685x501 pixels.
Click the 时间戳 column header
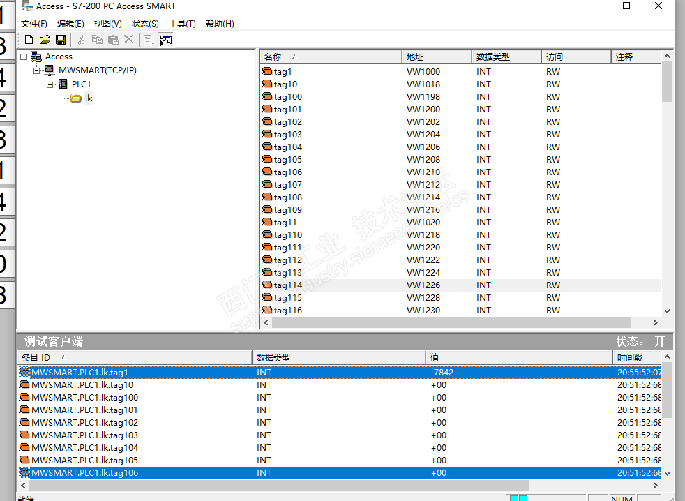point(636,357)
